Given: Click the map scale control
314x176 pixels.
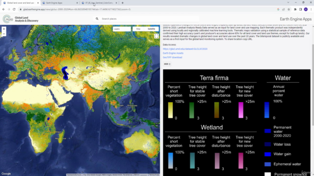Looking at the screenshot, I should (141, 175).
